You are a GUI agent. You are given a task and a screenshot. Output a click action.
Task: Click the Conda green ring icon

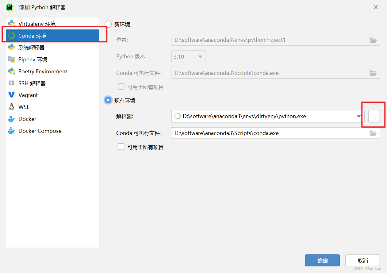click(x=12, y=36)
